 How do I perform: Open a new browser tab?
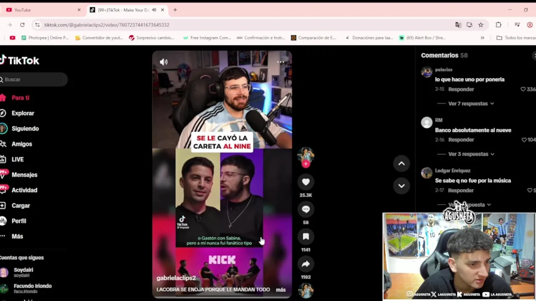pos(175,10)
